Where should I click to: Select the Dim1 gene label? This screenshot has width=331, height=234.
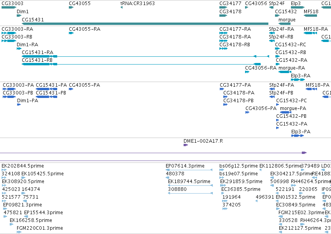(23, 12)
